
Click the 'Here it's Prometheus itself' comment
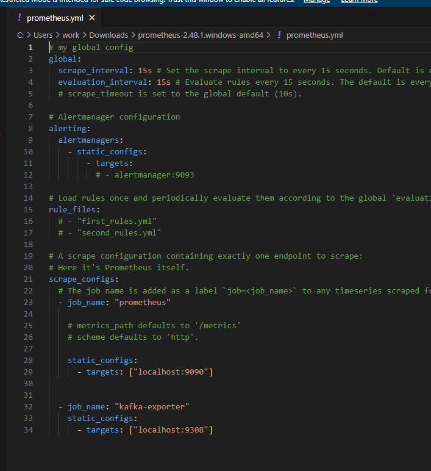tap(119, 267)
